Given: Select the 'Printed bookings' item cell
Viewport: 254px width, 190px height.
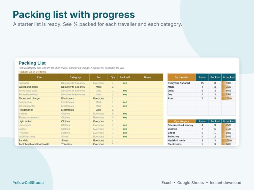Looking at the screenshot, I should 40,95.
